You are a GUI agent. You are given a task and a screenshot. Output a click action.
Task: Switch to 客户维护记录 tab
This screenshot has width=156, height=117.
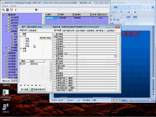pyautogui.click(x=69, y=31)
